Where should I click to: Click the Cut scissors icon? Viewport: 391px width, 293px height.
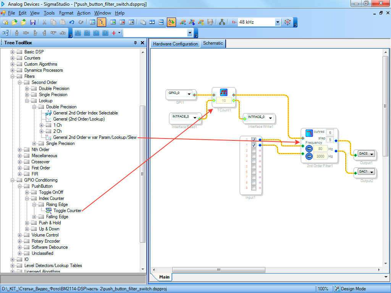(x=44, y=22)
